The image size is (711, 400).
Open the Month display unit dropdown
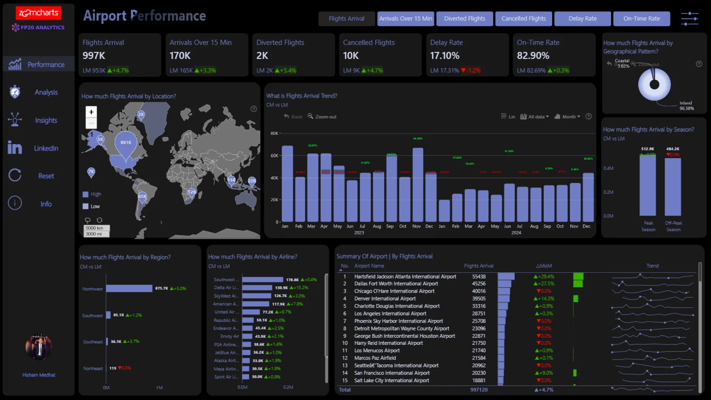[567, 116]
